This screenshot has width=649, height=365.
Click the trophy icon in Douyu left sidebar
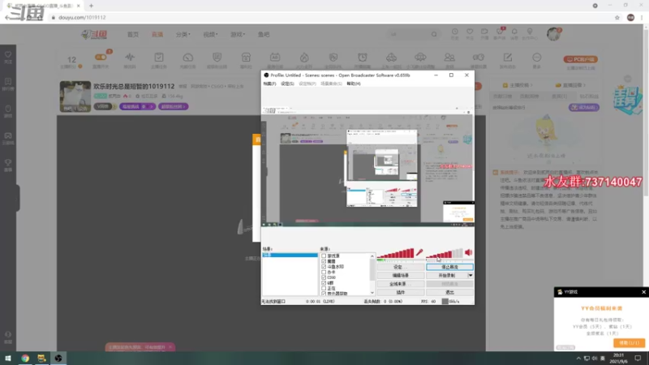click(8, 163)
